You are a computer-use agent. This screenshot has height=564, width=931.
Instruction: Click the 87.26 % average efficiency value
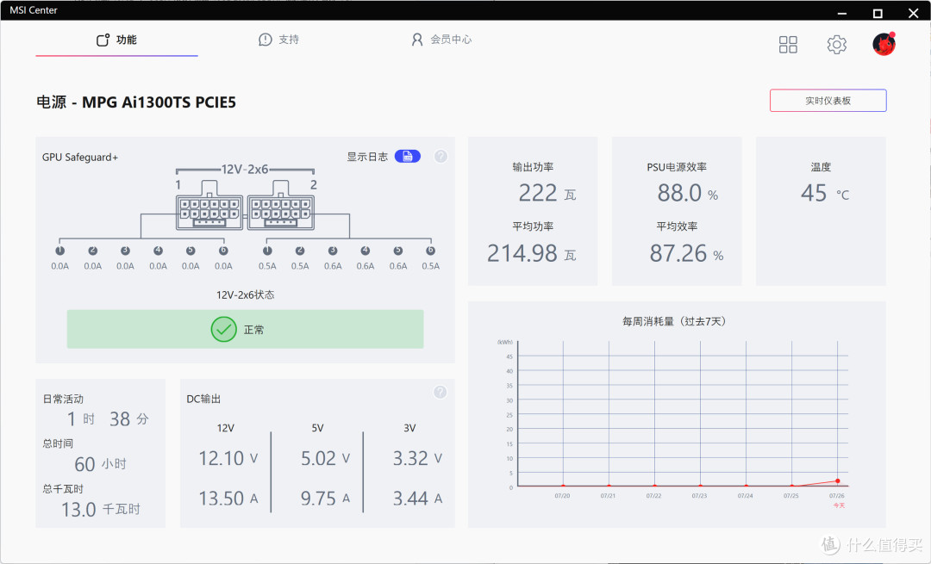pyautogui.click(x=686, y=254)
